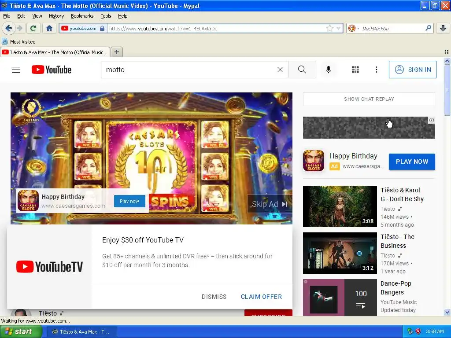Click the YouTube TV logo in promo
The height and width of the screenshot is (338, 451).
(x=49, y=267)
